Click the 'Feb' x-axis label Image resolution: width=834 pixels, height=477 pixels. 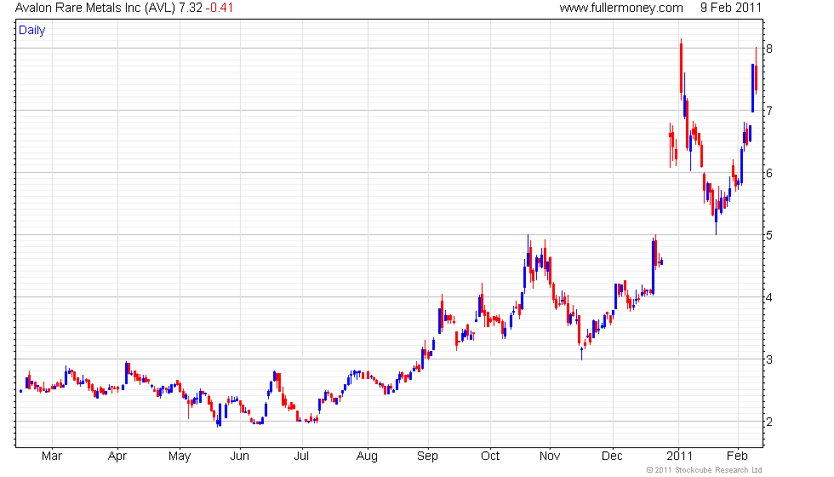pos(737,457)
